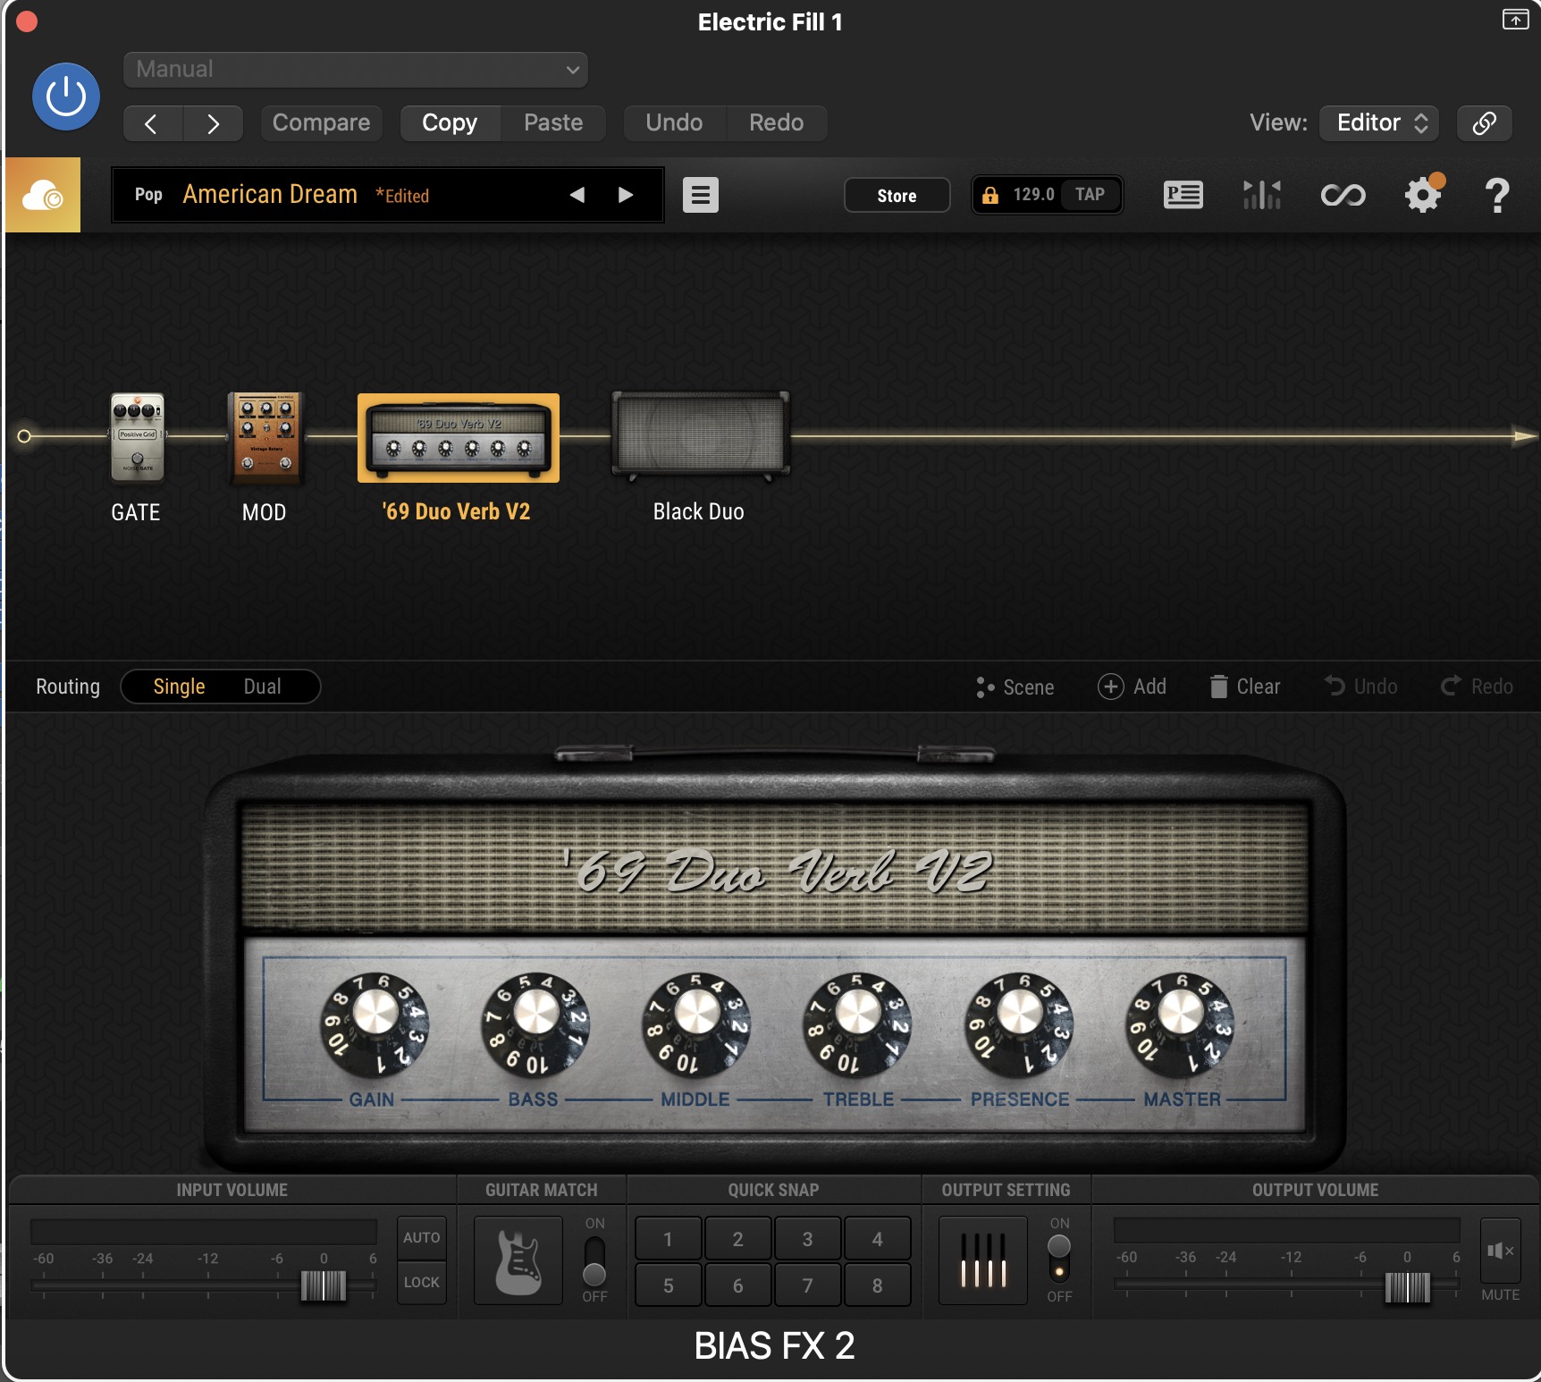
Task: Toggle the Guitar Match on/off switch
Action: (x=594, y=1260)
